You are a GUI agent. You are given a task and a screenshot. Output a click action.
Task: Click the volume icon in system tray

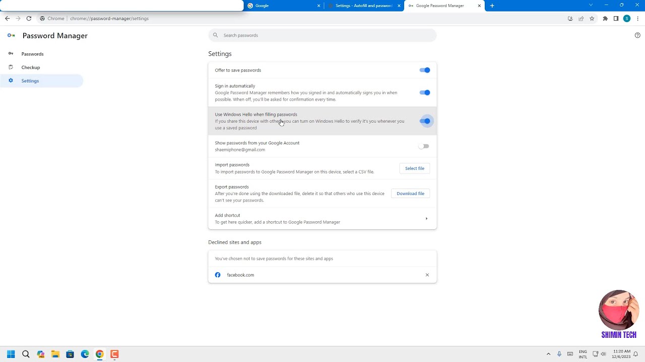(603, 354)
